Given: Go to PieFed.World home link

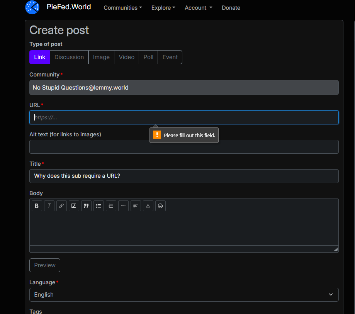Looking at the screenshot, I should pos(69,7).
